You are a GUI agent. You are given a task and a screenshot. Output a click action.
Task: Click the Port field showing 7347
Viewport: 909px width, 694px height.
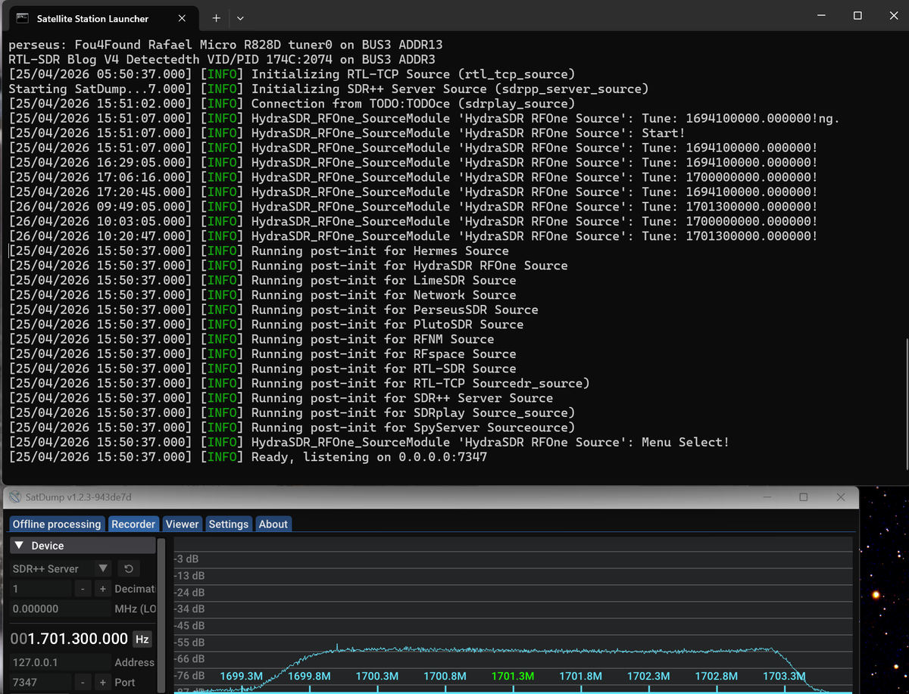(41, 682)
